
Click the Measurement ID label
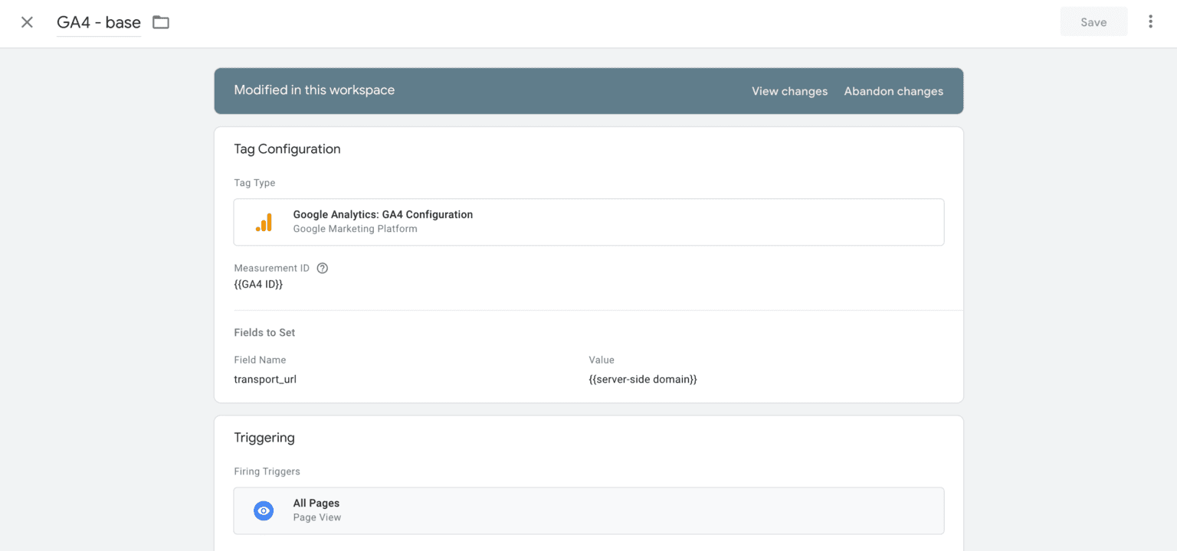(x=271, y=268)
